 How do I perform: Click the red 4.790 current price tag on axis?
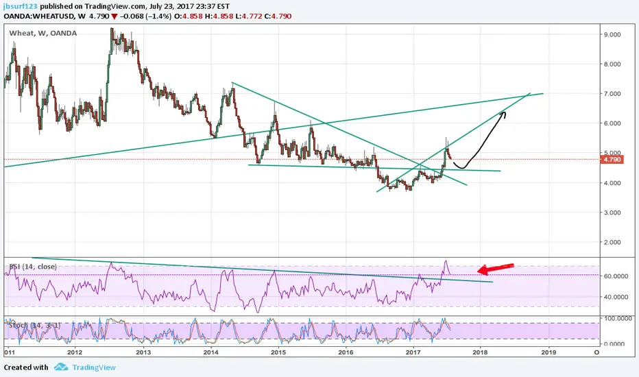click(x=612, y=159)
